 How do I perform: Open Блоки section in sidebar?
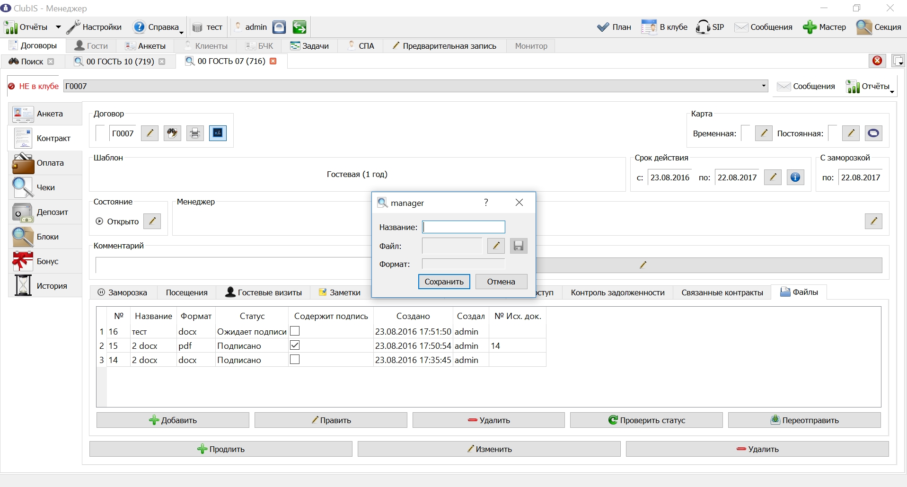click(x=45, y=237)
